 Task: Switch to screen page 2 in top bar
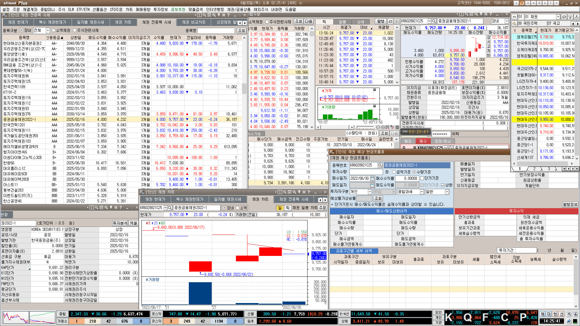522,3
